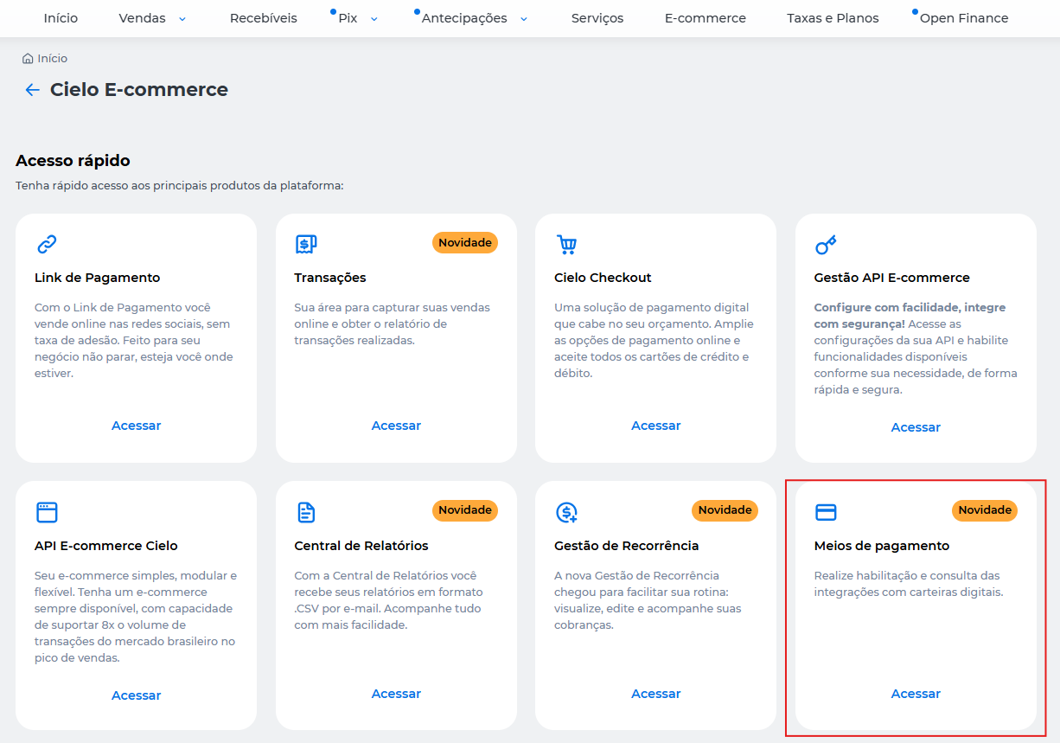Screen dimensions: 1060x743
Task: Click the shopping cart icon on Cielo Checkout card
Action: 566,245
